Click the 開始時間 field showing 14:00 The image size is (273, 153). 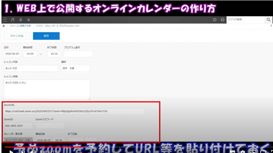click(30, 54)
